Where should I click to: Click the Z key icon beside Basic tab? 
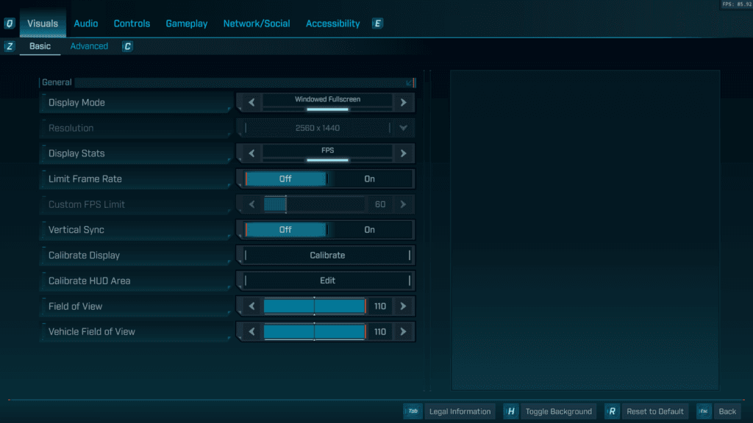[x=9, y=46]
